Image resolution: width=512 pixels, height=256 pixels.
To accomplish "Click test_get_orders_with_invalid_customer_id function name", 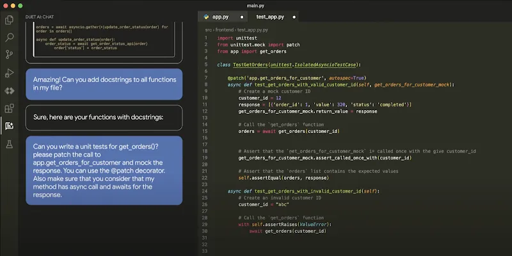I will click(x=307, y=191).
